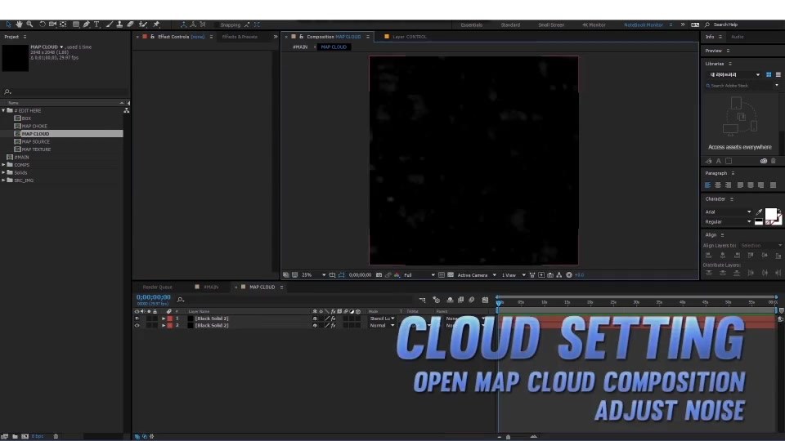Viewport: 785px width, 441px height.
Task: Toggle shy switch on layer 2
Action: (x=315, y=326)
